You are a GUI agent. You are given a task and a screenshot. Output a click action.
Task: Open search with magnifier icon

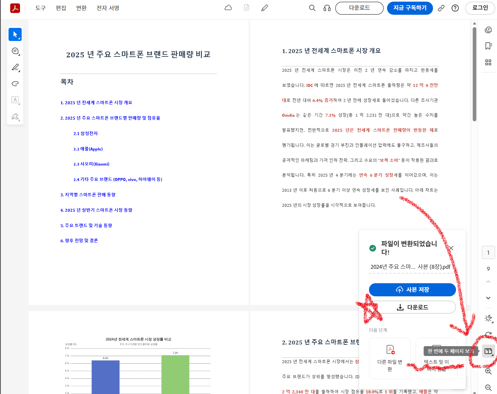(x=312, y=8)
